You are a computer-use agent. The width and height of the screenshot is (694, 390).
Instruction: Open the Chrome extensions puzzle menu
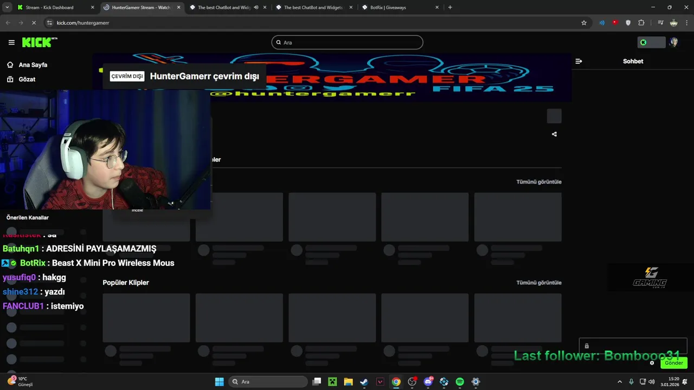[641, 23]
